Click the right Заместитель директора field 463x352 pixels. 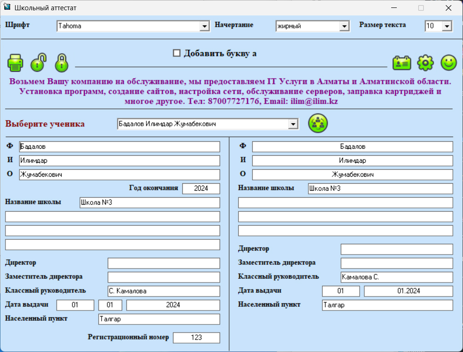(397, 263)
